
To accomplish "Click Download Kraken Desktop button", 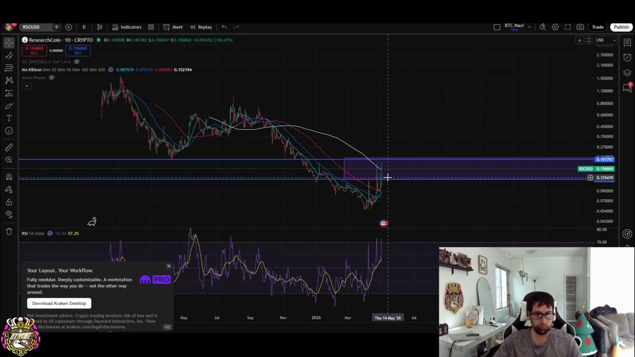I will coord(59,303).
